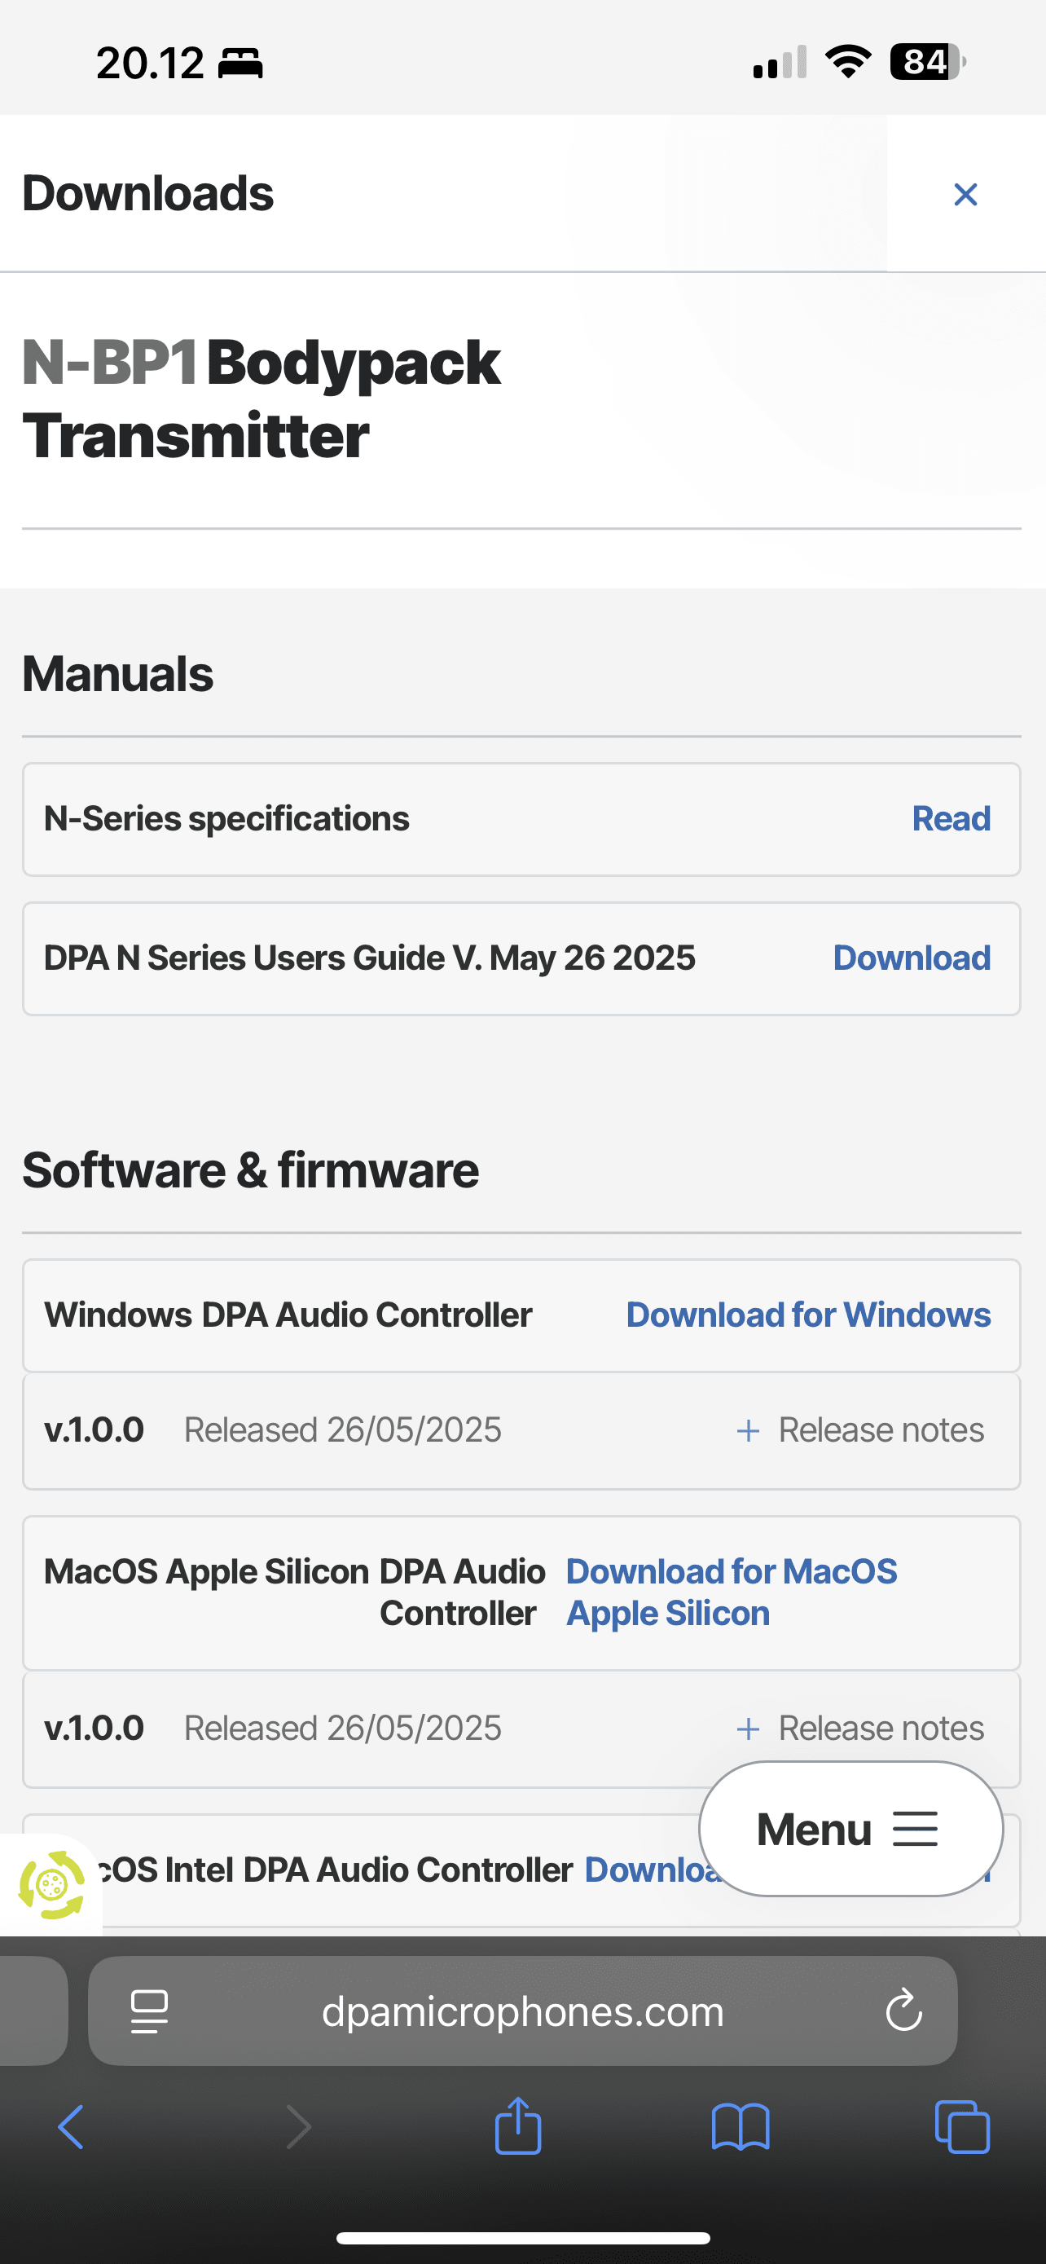Expand MacOS Apple Silicon Release notes
Viewport: 1046px width, 2264px height.
(861, 1728)
